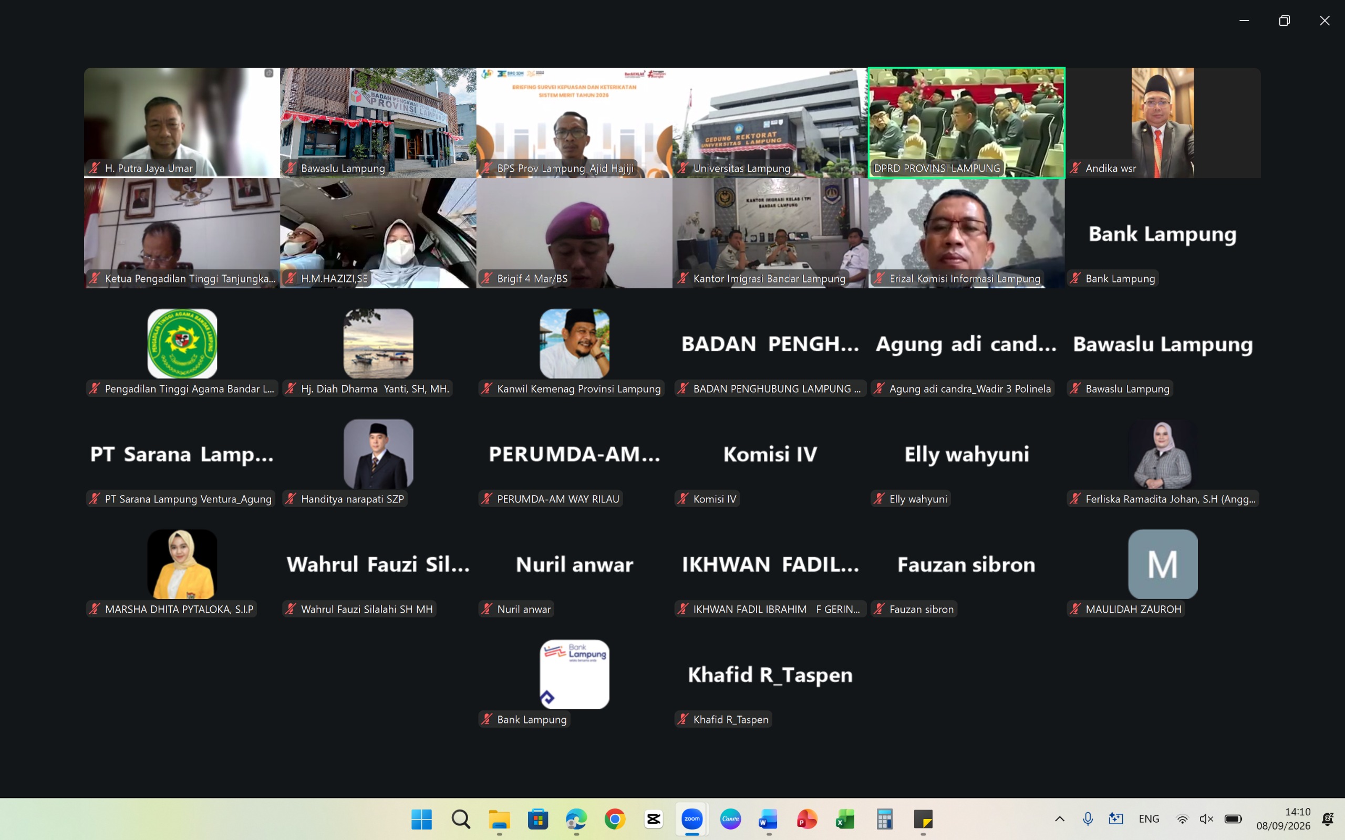The width and height of the screenshot is (1345, 840).
Task: Click the muted mic icon beside Fauzan sibron label
Action: 880,609
